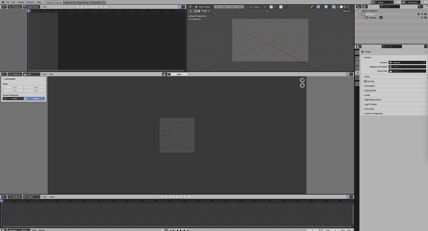Toggle X-ray in 3D viewport
This screenshot has height=231, width=428.
[334, 7]
